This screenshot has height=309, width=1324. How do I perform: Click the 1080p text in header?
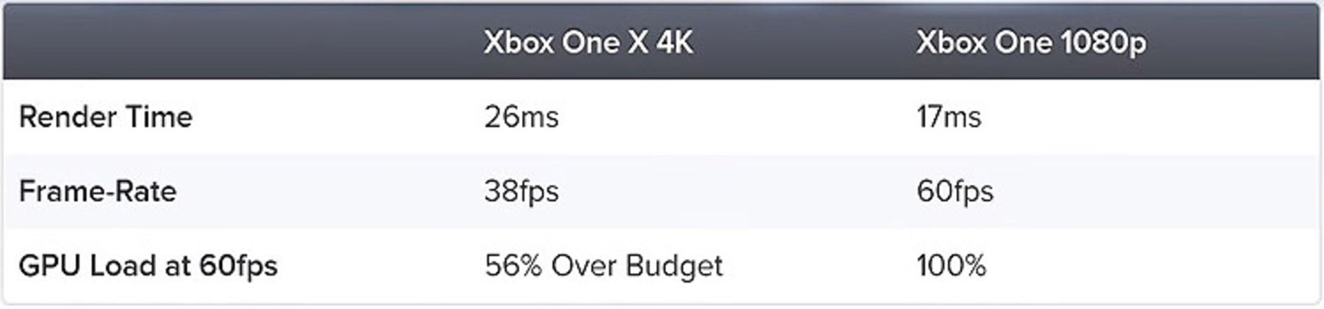(x=1103, y=44)
